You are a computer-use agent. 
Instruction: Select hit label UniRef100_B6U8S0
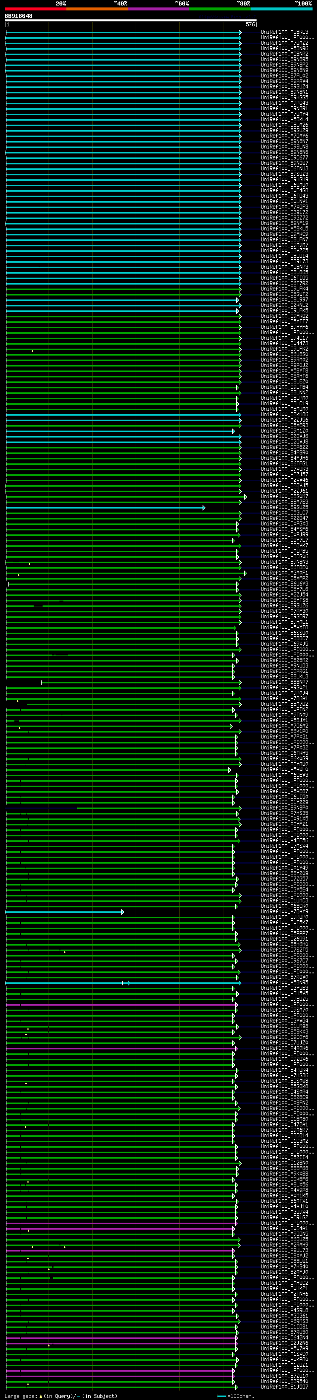click(x=284, y=355)
